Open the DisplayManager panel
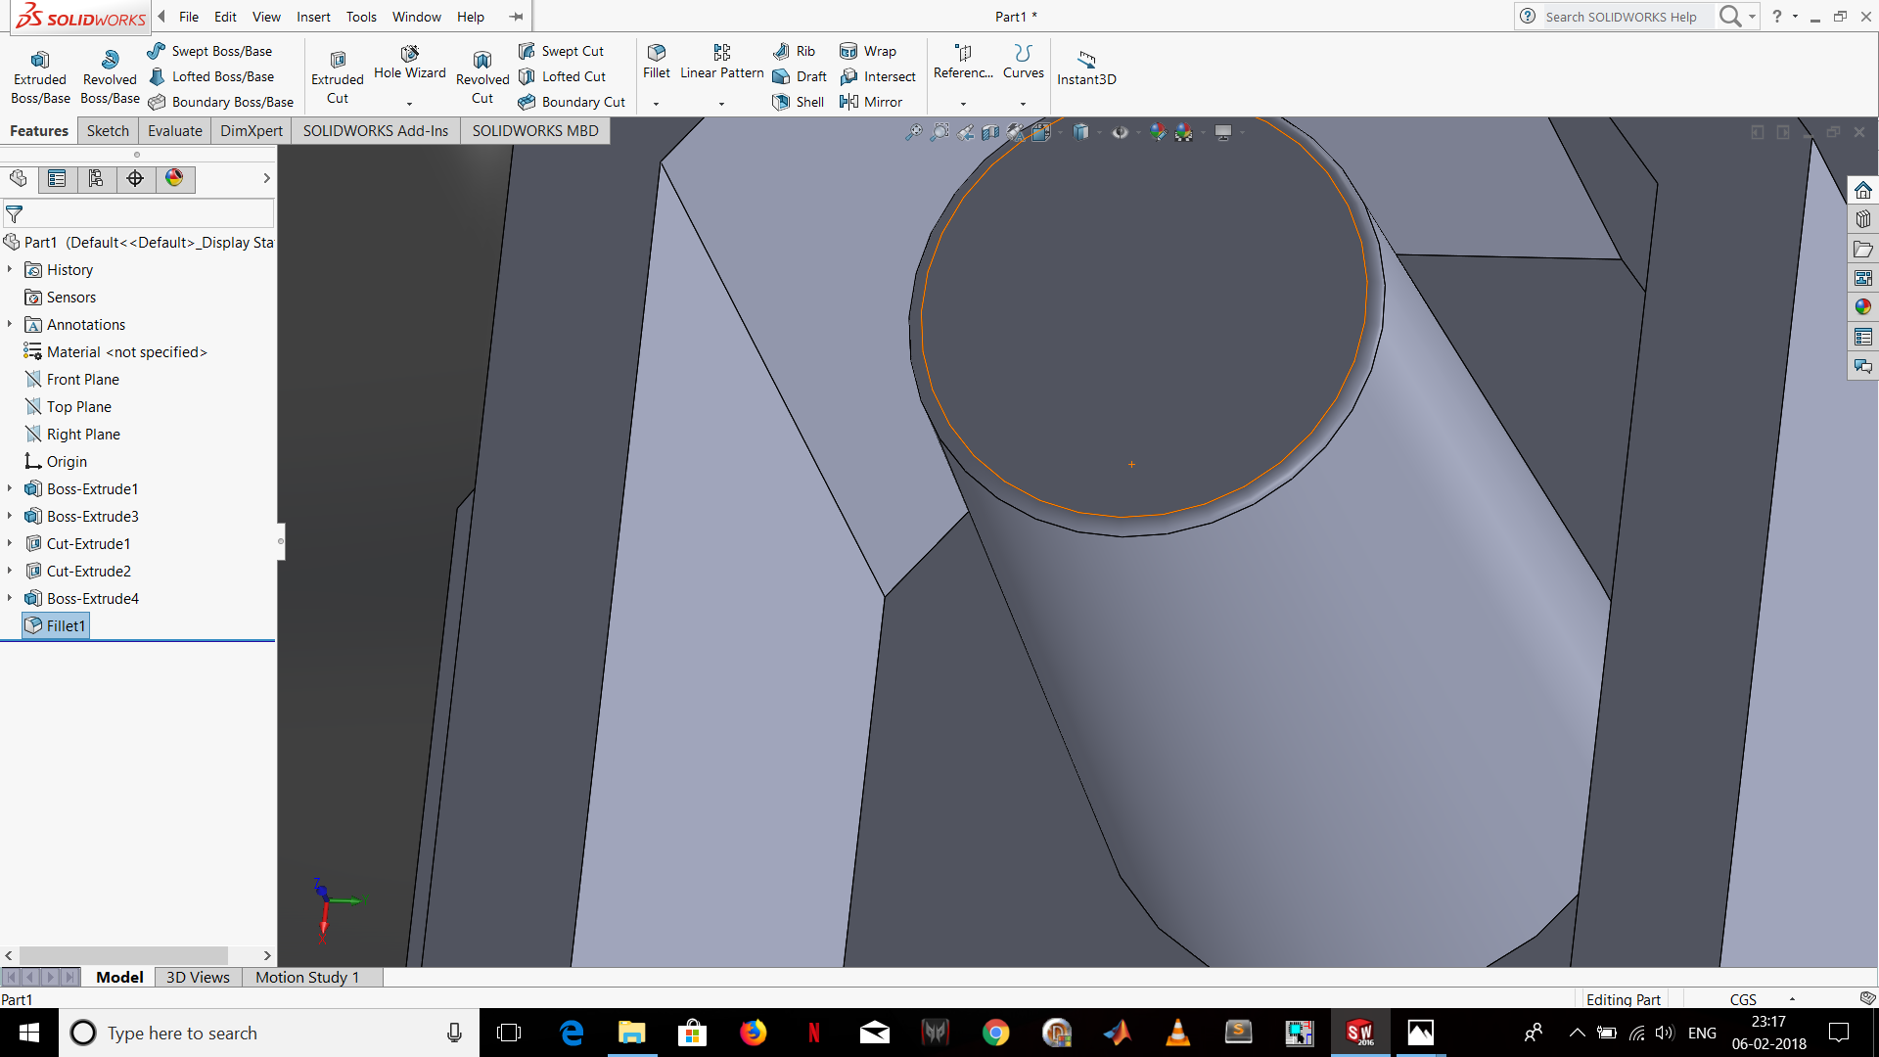The image size is (1879, 1057). coord(176,179)
